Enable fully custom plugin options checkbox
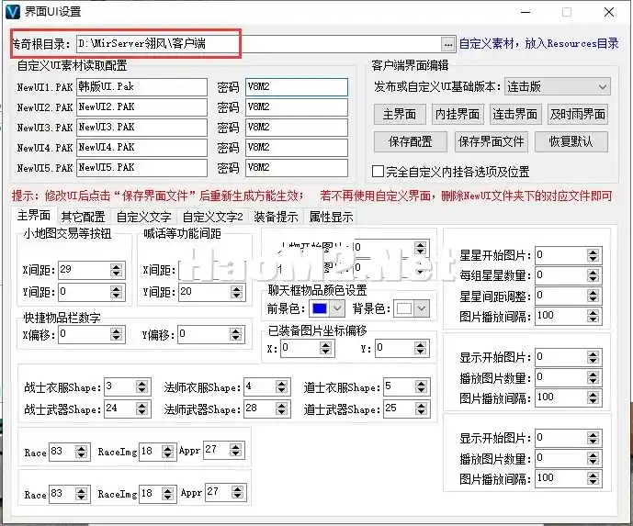 click(x=378, y=172)
